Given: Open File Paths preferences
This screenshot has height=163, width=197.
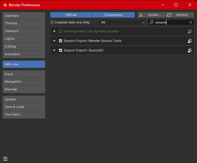Looking at the screenshot, I should tap(24, 115).
